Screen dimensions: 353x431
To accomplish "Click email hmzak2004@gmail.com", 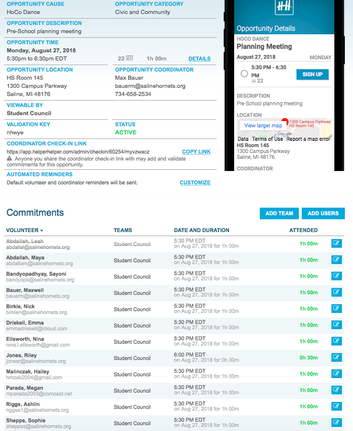I will (x=34, y=377).
